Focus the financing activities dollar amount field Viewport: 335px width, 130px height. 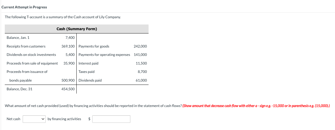111,119
